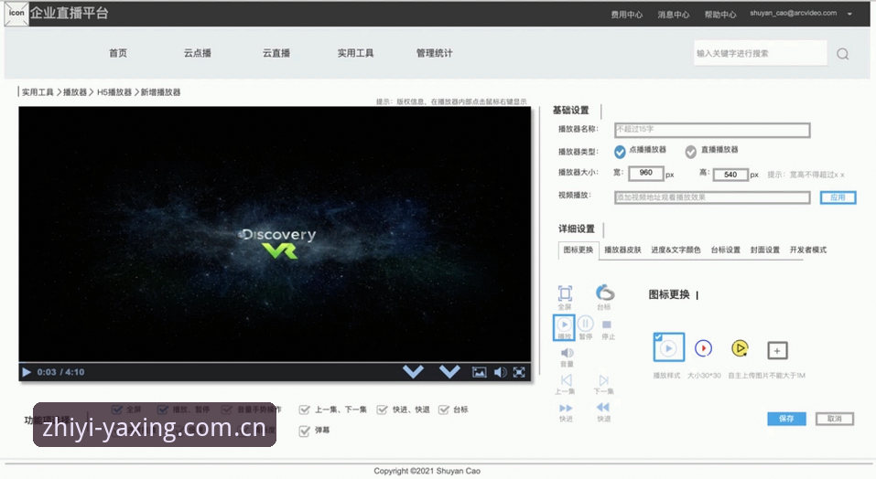This screenshot has height=479, width=876.
Task: Select the 台标 station logo icon
Action: pos(604,293)
